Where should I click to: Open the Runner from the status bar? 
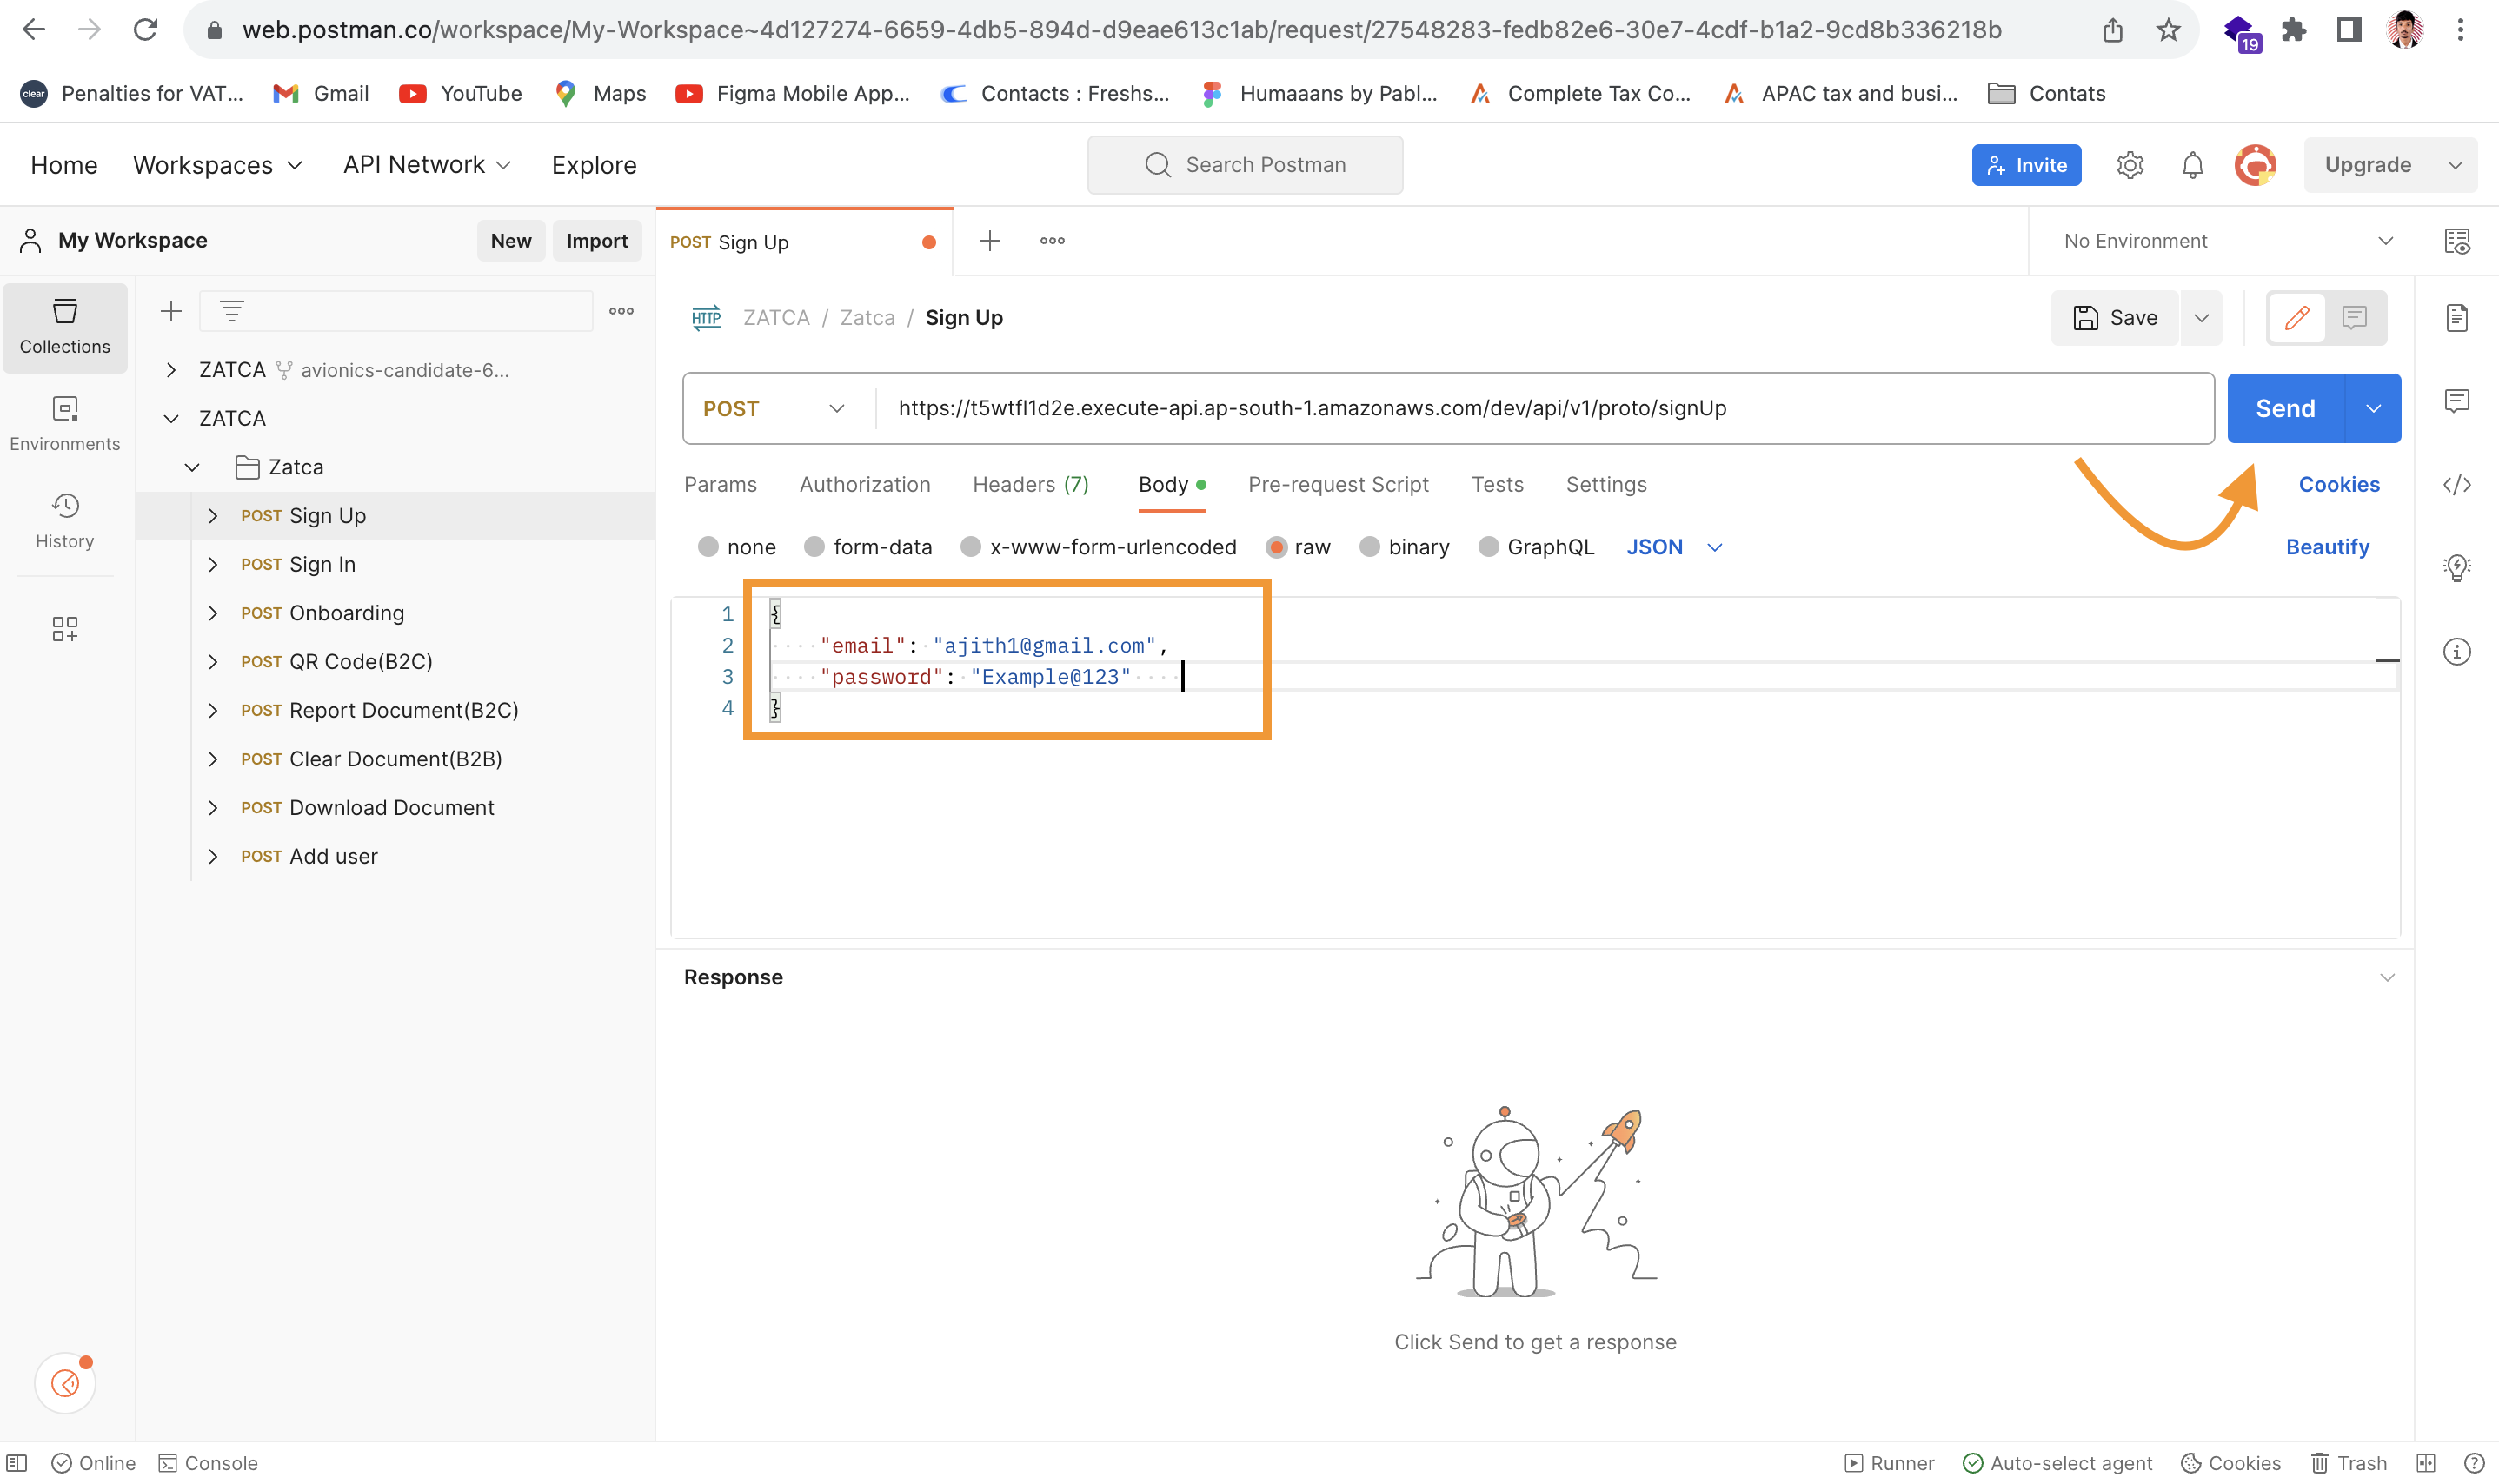point(1889,1462)
